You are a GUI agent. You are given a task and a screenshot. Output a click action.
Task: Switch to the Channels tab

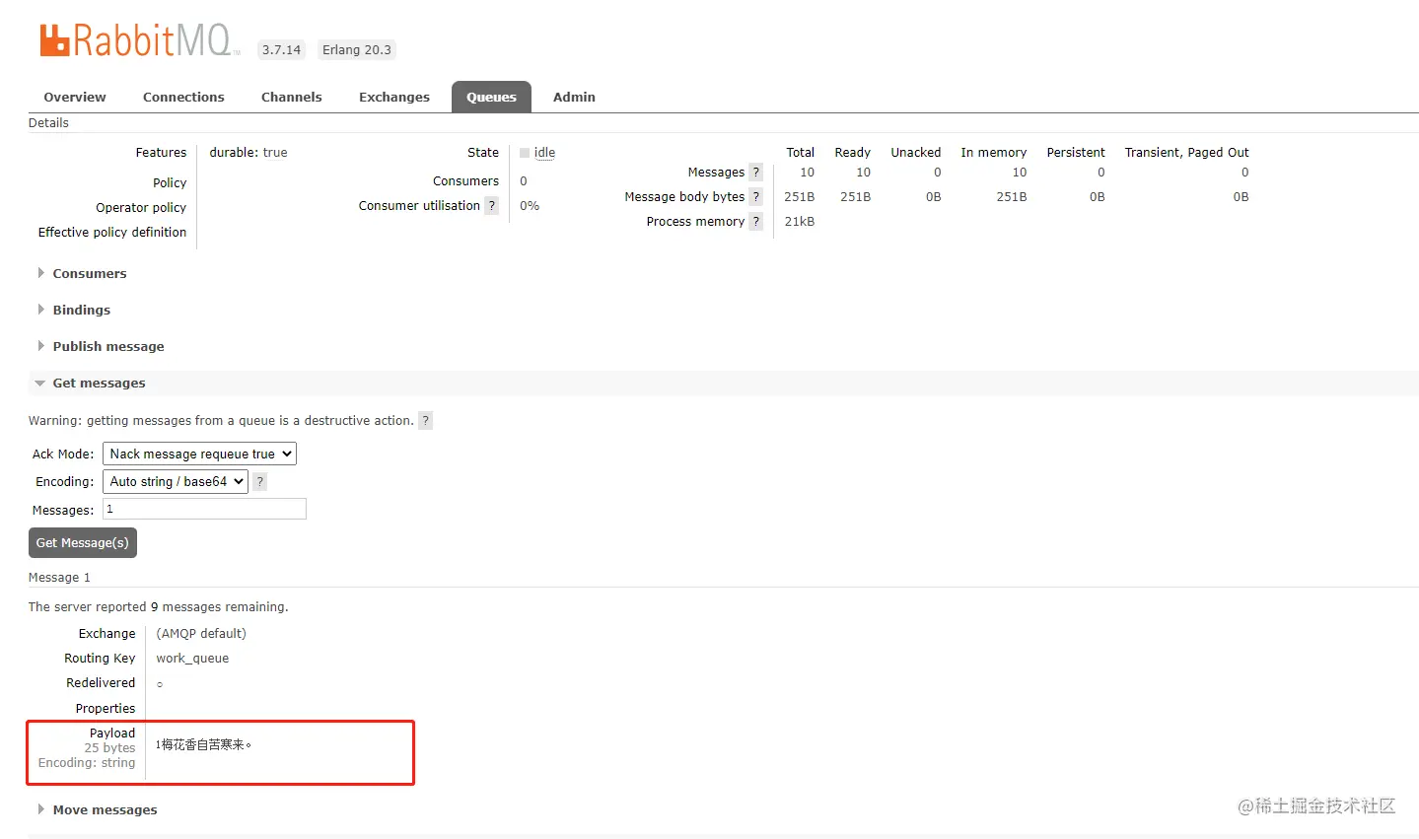[291, 97]
